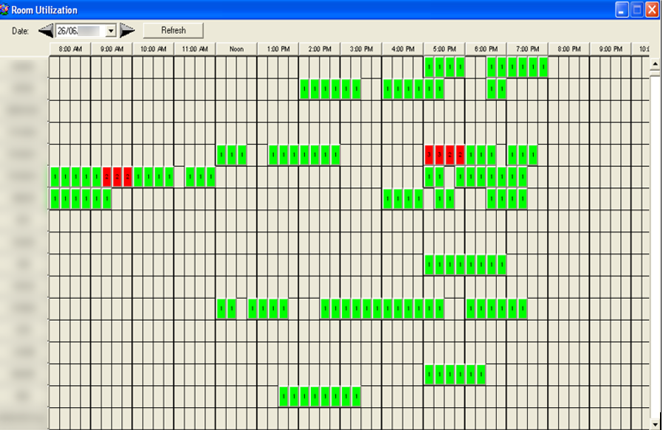Screen dimensions: 663x430
Task: Click the scrollbar down arrow
Action: [653, 425]
